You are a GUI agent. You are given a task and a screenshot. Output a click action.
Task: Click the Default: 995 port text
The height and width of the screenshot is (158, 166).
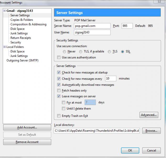pyautogui.click(x=144, y=26)
